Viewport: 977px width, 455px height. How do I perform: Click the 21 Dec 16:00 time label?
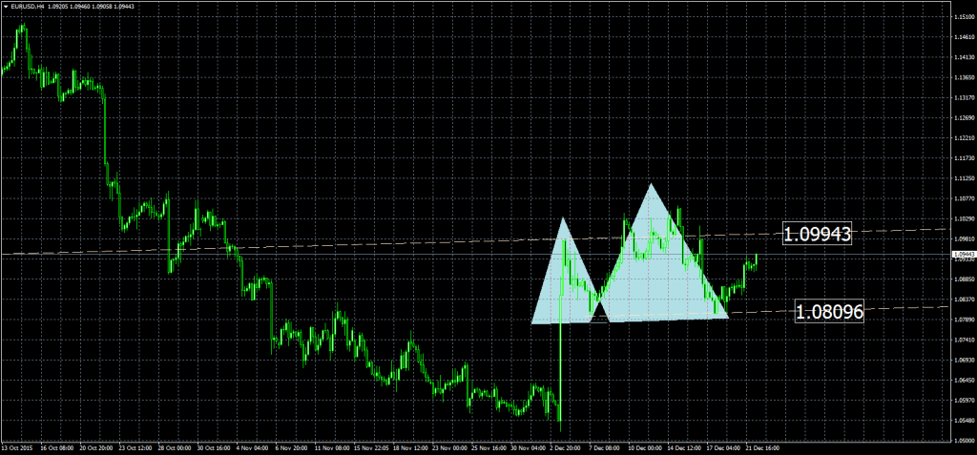759,448
